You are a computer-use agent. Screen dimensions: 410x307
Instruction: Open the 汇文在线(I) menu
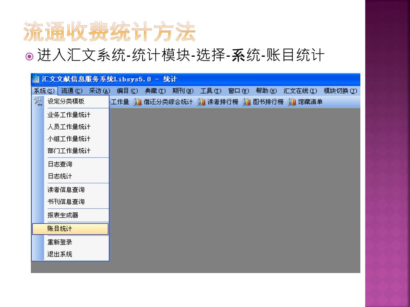300,91
